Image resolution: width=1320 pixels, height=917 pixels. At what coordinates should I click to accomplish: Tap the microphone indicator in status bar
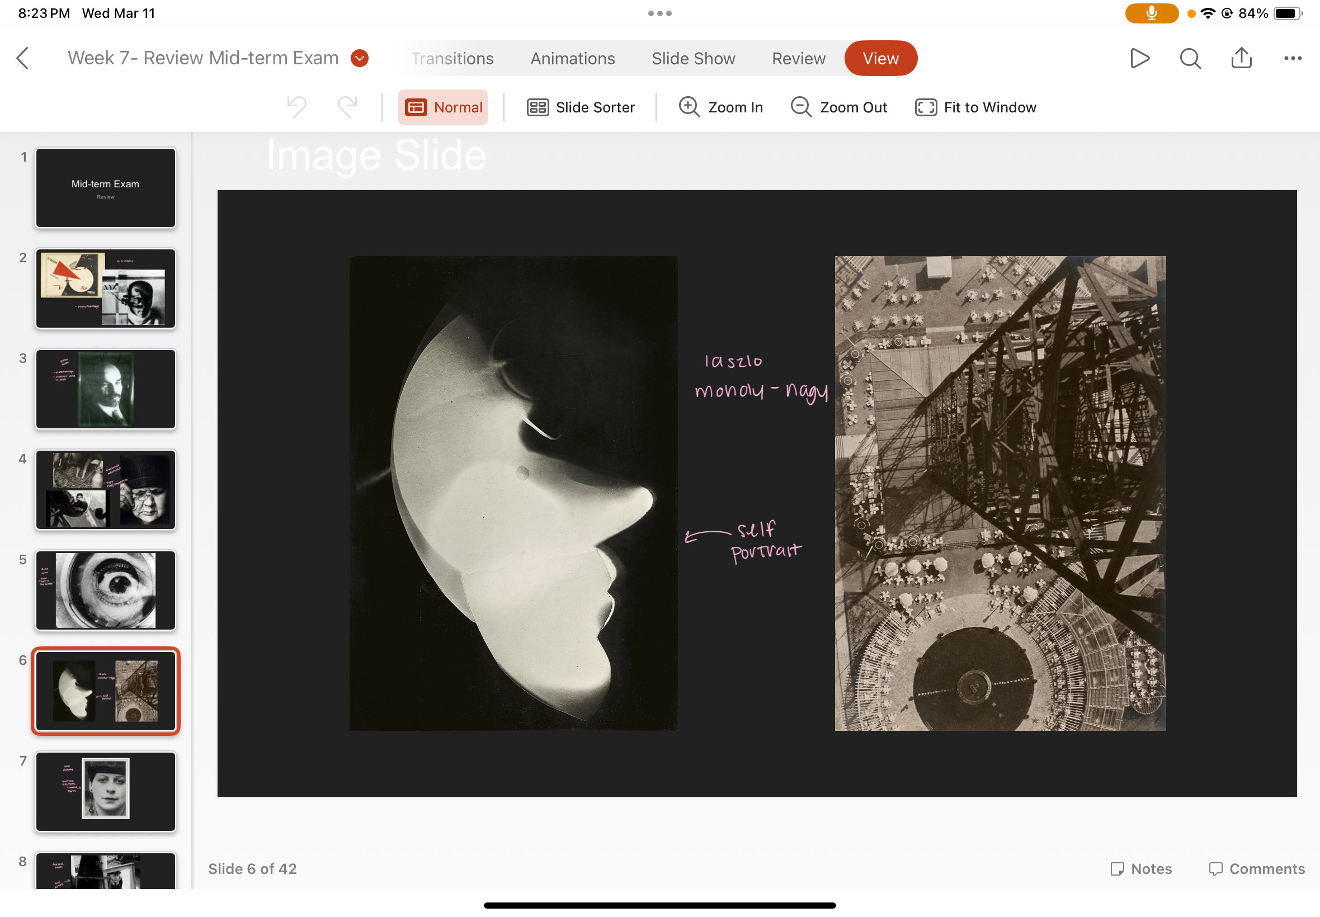tap(1151, 13)
